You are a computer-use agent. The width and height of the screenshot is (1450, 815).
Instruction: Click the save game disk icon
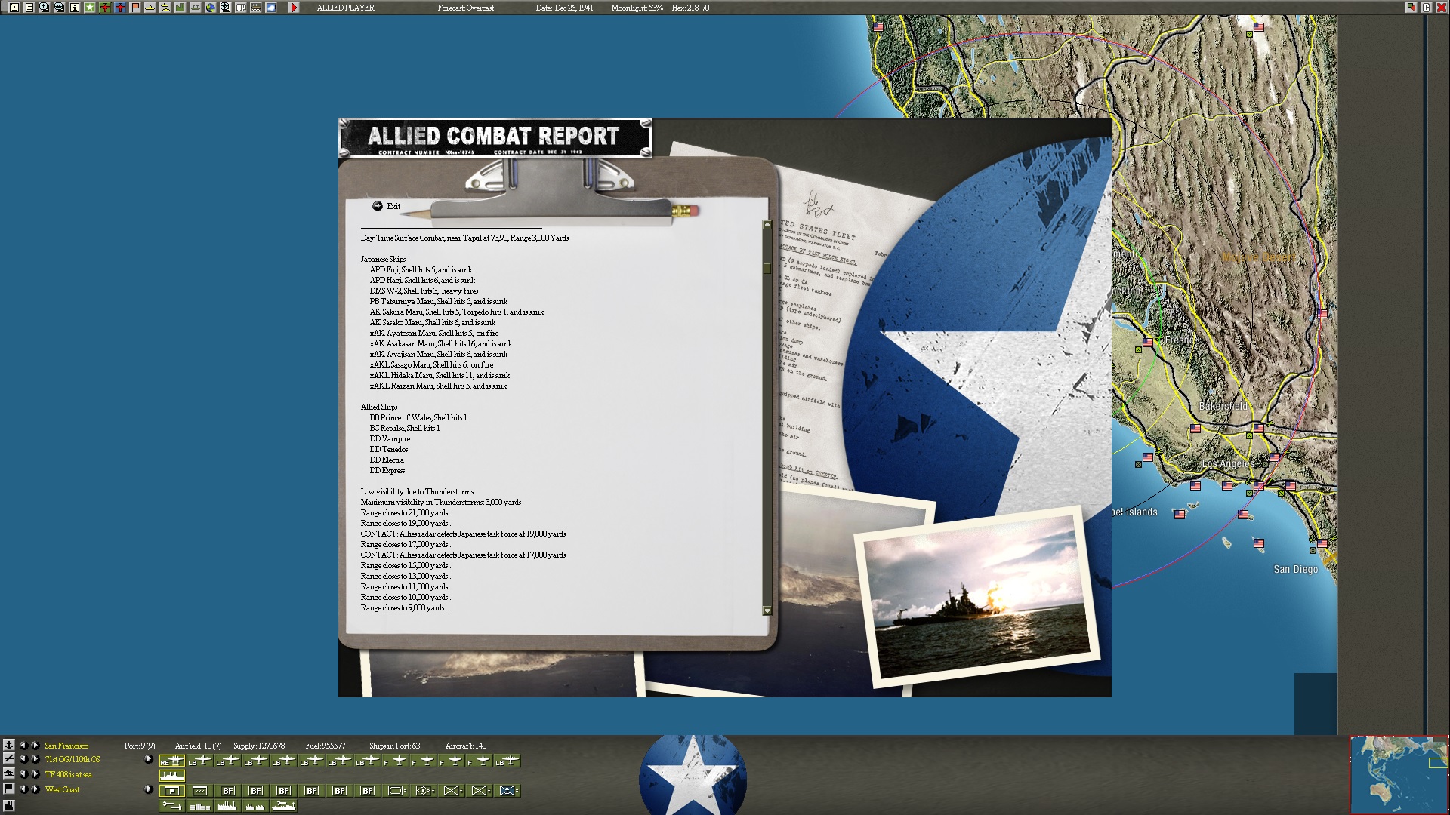tap(14, 8)
